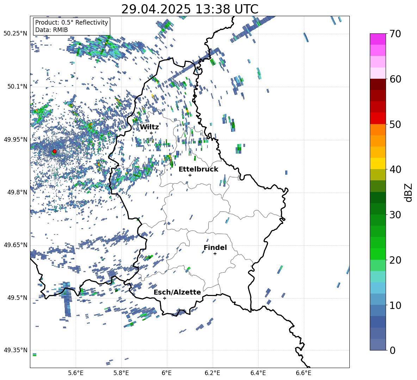This screenshot has width=417, height=380.
Task: Click the Findel station cross marker
Action: [215, 254]
